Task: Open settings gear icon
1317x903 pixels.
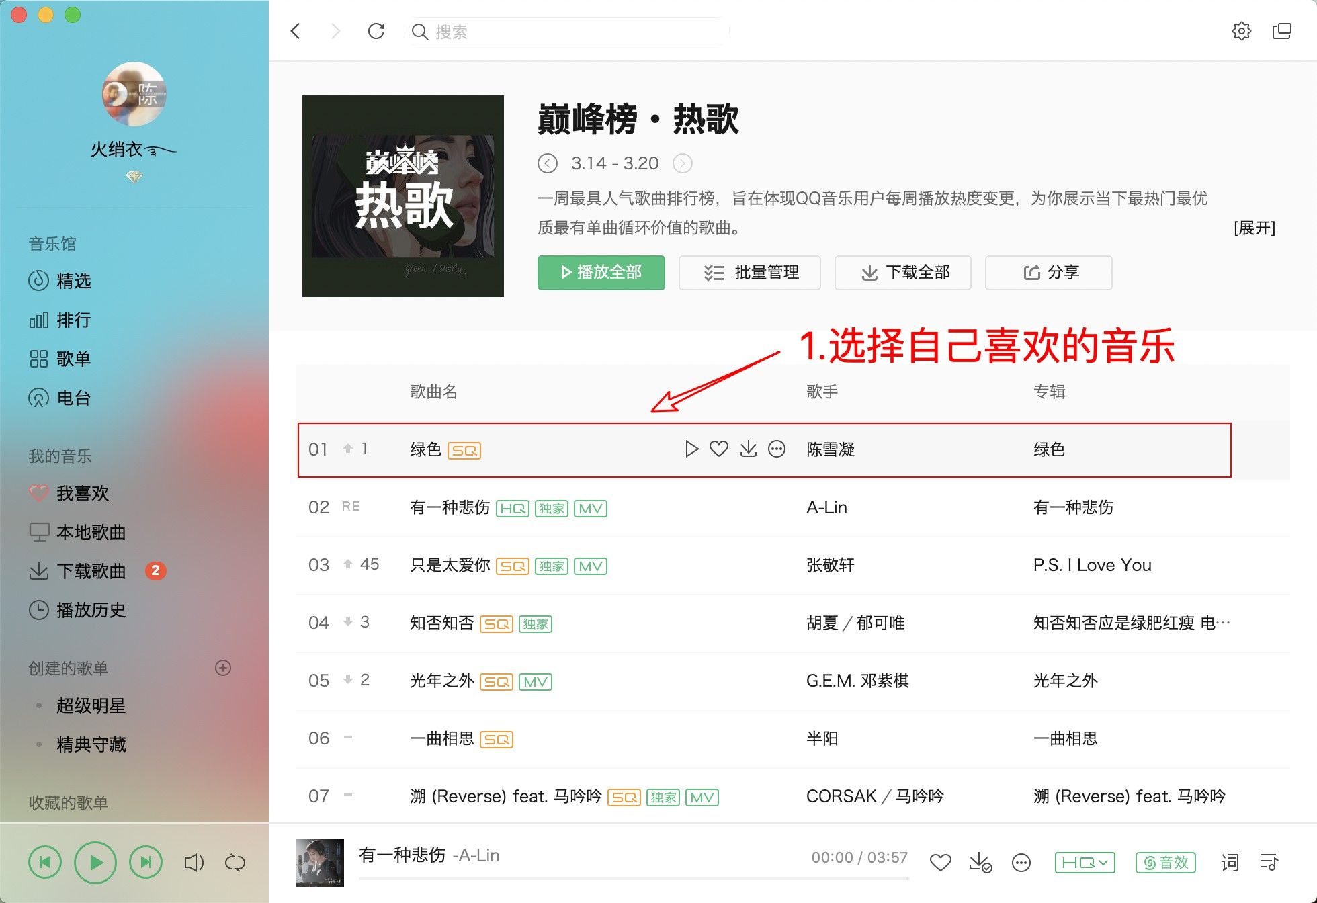Action: [1241, 31]
